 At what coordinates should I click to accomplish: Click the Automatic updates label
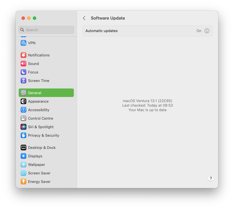pos(102,31)
